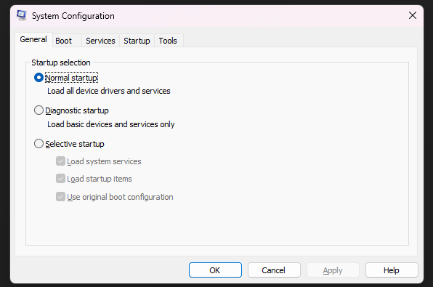
Task: Dismiss the dialog with Cancel
Action: [274, 270]
